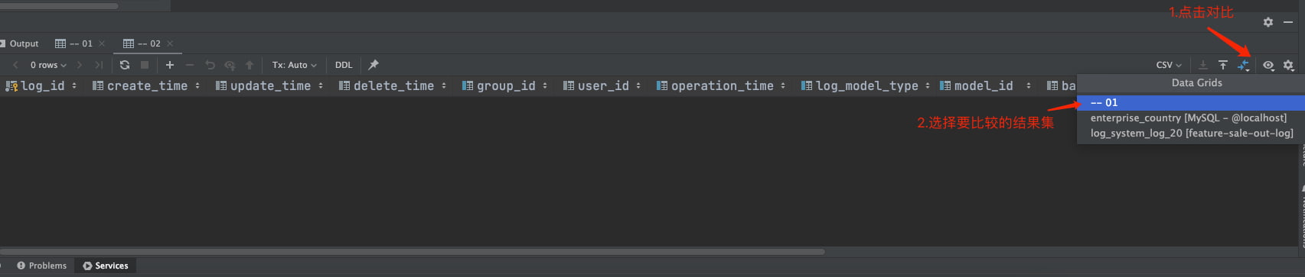
Task: Click the horizontal scrollbar under the grid
Action: pos(412,251)
